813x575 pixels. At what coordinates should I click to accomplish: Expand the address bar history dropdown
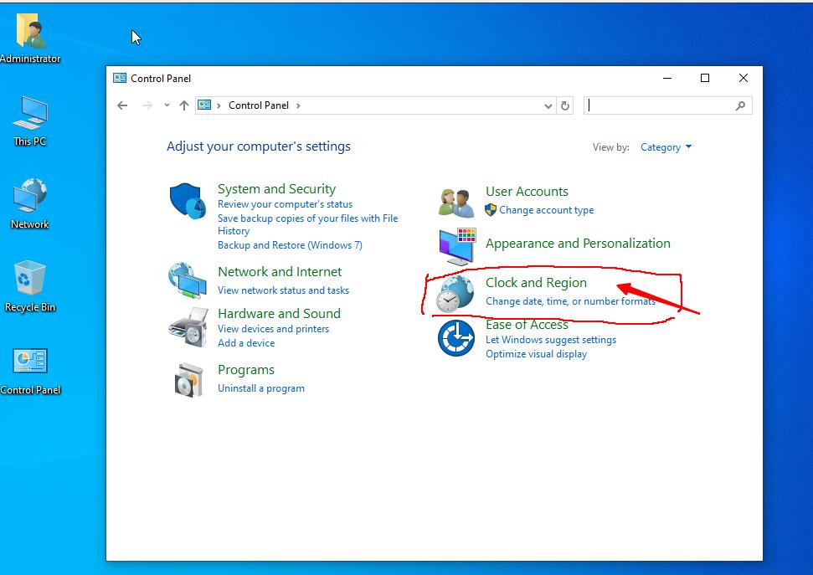[x=548, y=106]
